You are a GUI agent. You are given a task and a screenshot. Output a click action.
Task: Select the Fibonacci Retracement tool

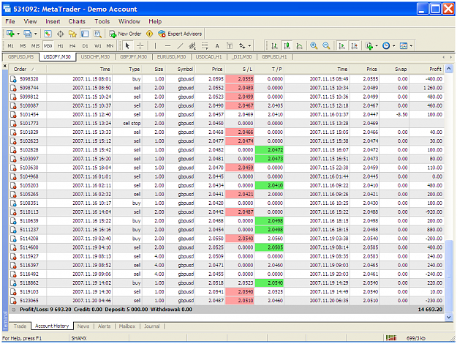point(205,46)
